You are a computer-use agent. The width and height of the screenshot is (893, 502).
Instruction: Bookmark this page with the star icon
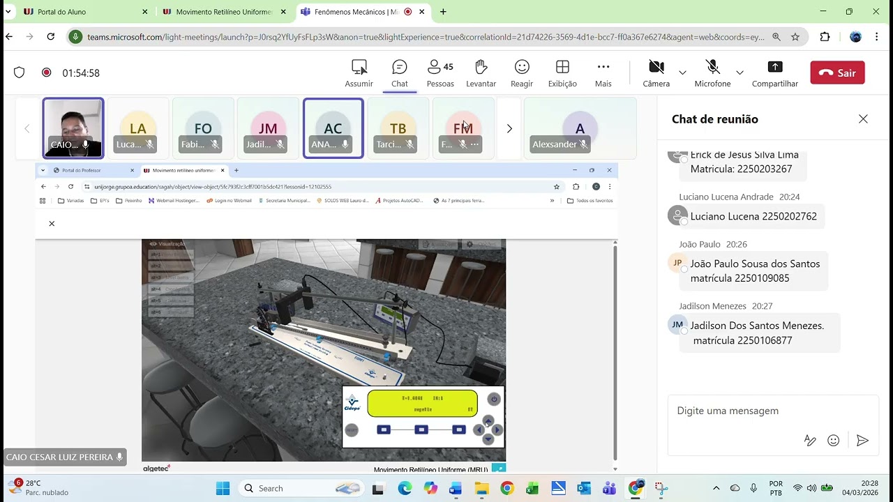coord(795,37)
